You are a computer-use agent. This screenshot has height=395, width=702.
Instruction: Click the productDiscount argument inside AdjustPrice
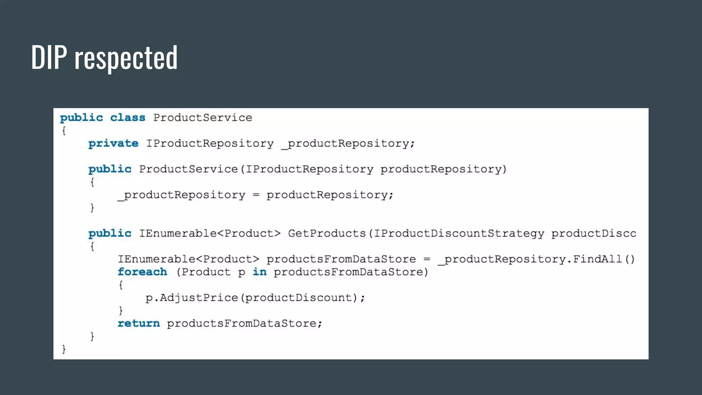299,298
